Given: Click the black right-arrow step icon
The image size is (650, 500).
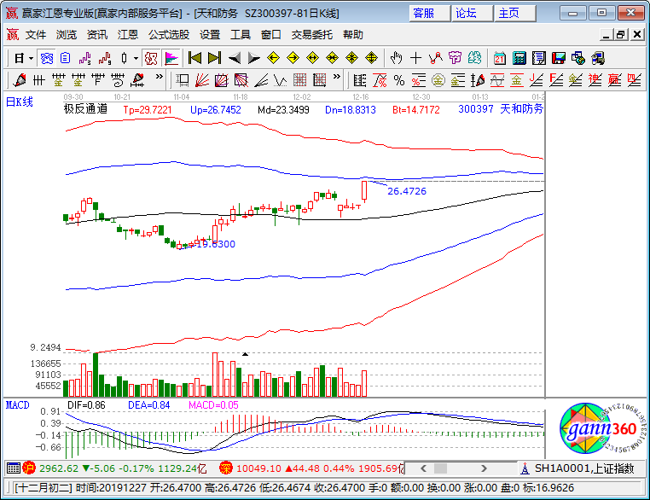Looking at the screenshot, I should (x=253, y=58).
